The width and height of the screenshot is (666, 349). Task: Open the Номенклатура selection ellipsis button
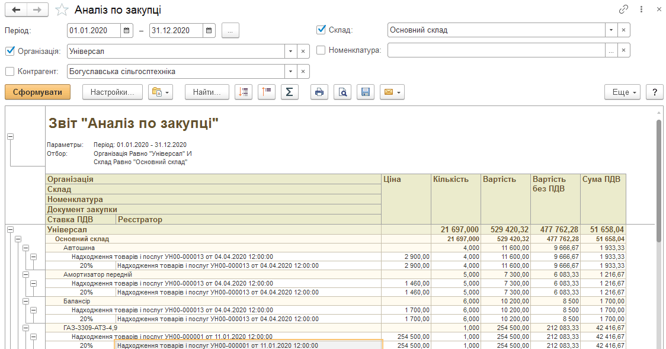[x=611, y=50]
